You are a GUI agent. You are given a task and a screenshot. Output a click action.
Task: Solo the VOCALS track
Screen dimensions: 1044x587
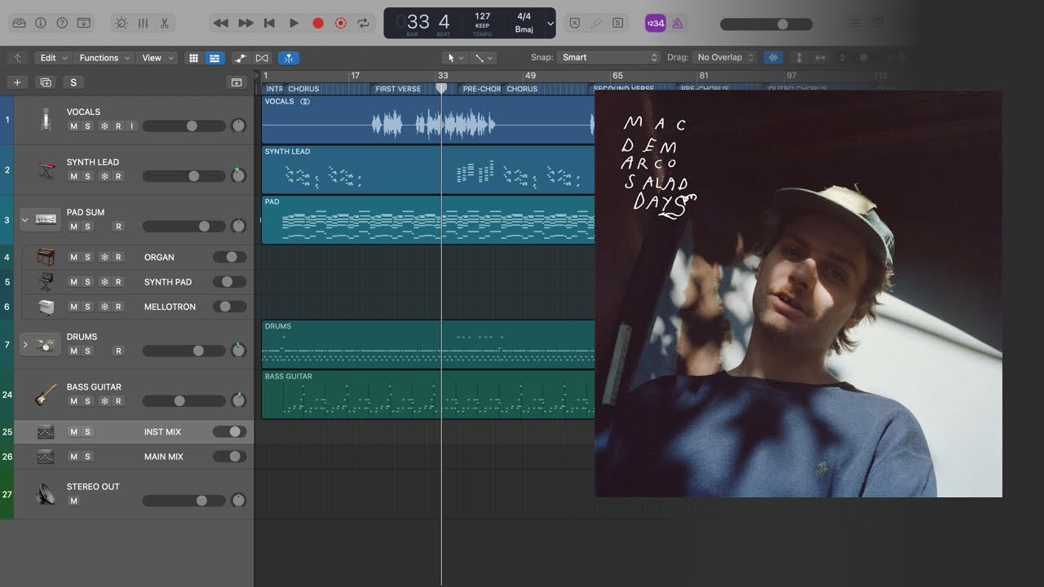(x=88, y=126)
